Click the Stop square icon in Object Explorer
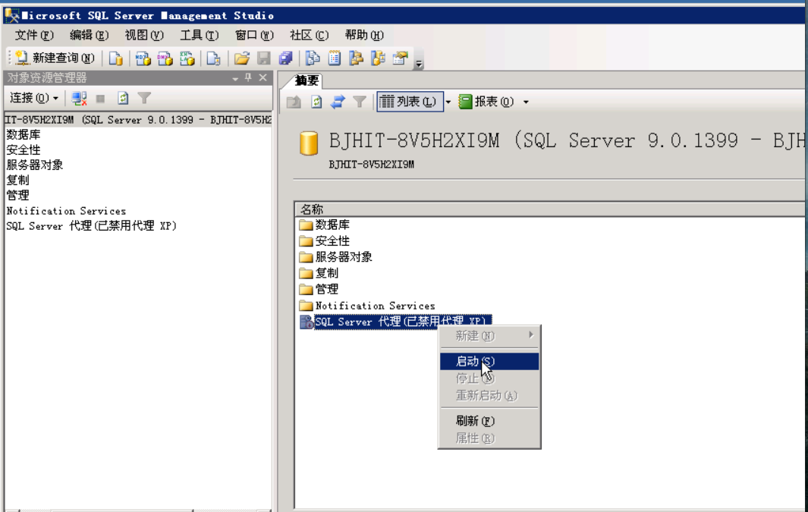The image size is (808, 512). 100,99
